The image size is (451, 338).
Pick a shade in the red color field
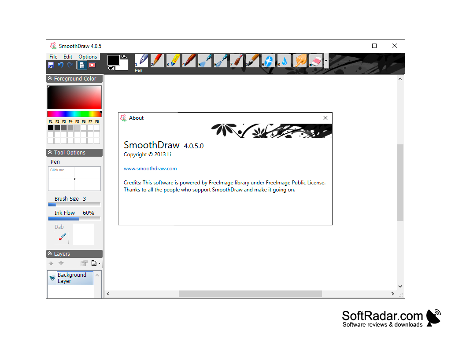tap(74, 97)
